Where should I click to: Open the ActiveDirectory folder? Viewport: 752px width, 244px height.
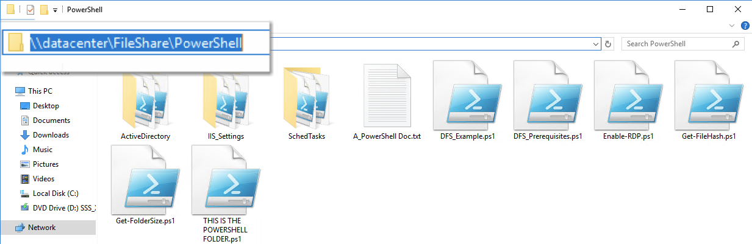(145, 100)
